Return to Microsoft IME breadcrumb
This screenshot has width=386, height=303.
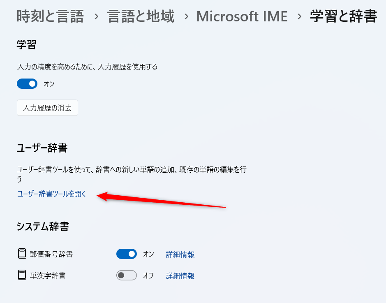pyautogui.click(x=242, y=16)
